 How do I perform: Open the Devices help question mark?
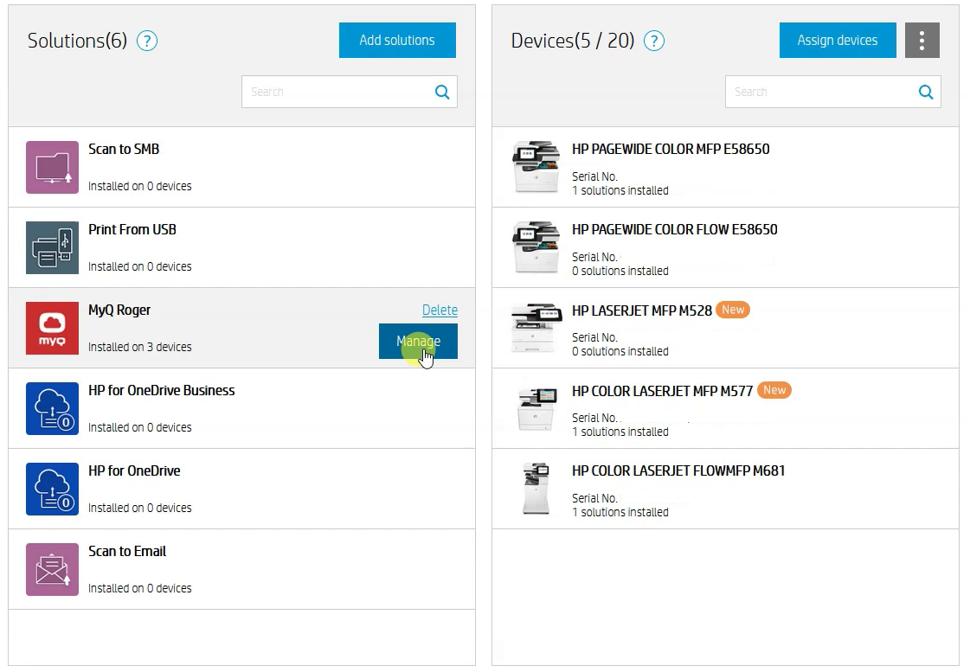654,41
